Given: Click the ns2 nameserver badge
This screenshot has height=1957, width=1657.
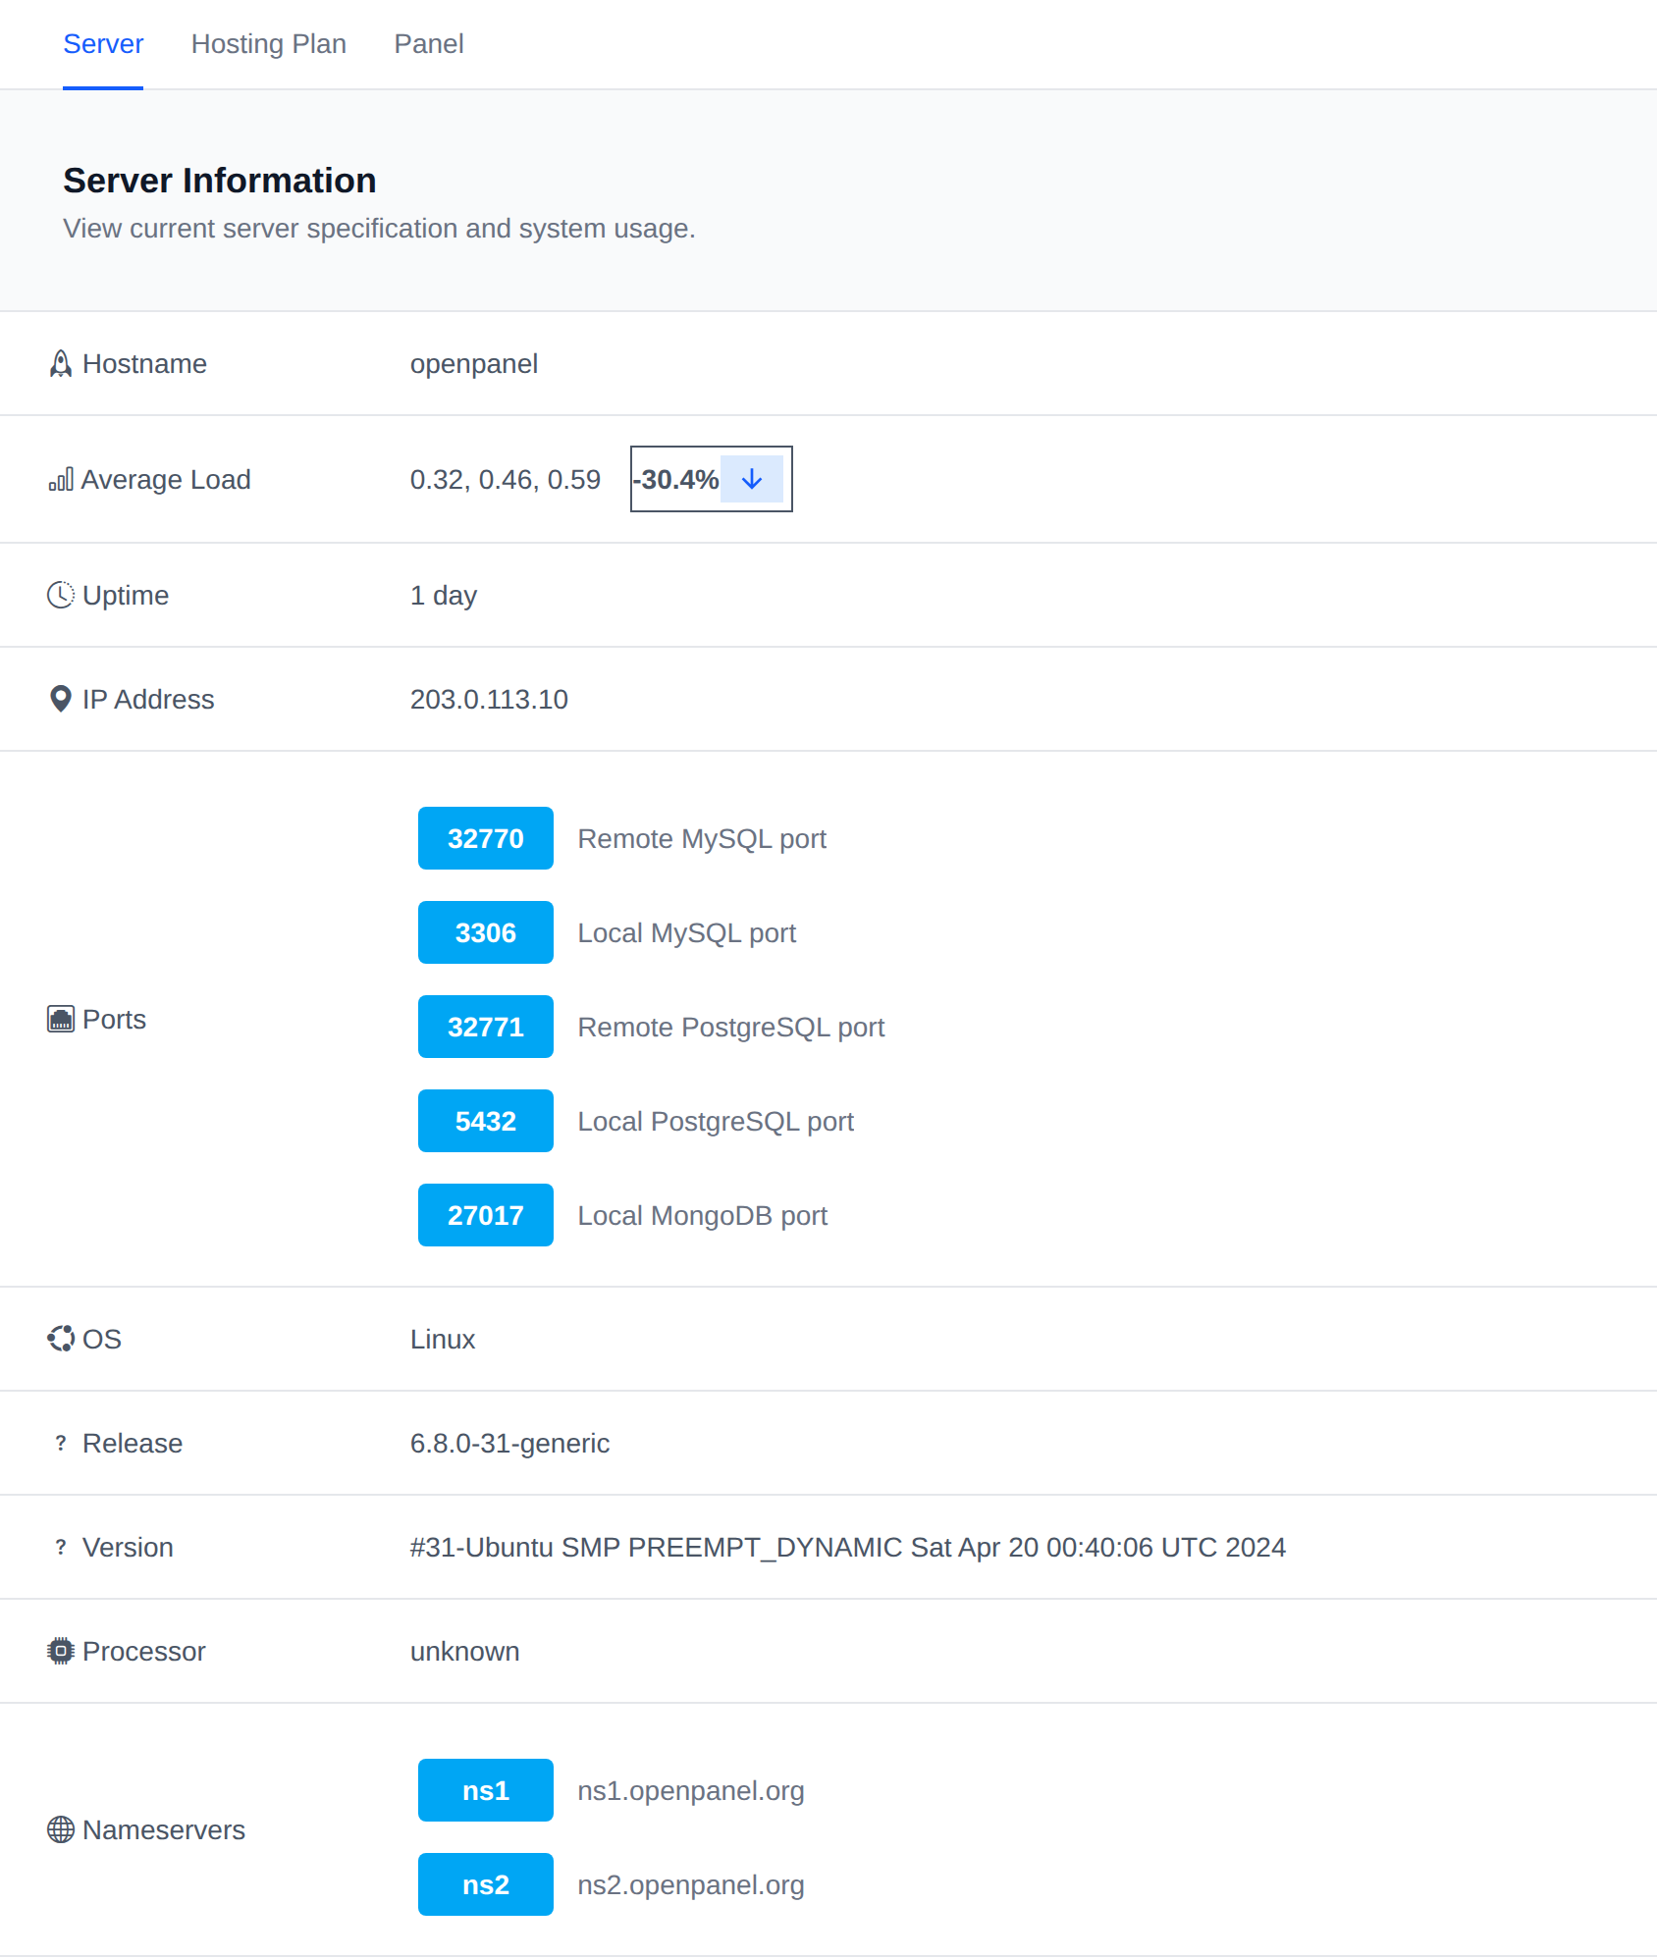Looking at the screenshot, I should coord(486,1885).
